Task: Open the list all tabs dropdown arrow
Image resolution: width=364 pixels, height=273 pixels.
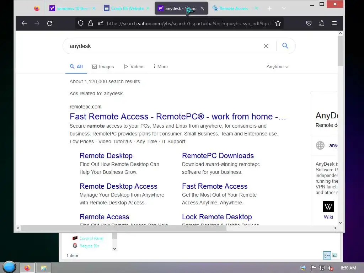Action: tap(284, 9)
